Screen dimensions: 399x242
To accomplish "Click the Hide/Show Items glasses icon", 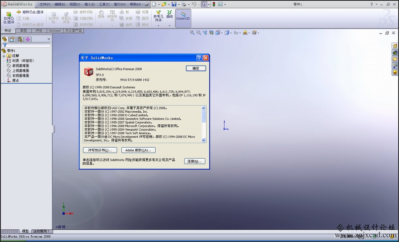I will click(x=236, y=33).
